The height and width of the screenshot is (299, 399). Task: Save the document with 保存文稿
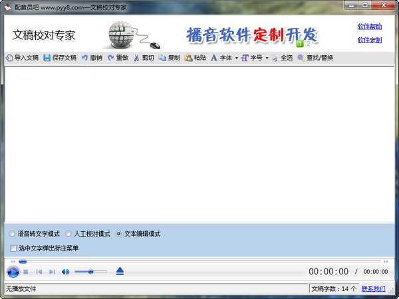pyautogui.click(x=60, y=58)
